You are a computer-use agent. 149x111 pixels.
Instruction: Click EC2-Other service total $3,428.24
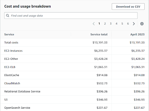pos(101,59)
